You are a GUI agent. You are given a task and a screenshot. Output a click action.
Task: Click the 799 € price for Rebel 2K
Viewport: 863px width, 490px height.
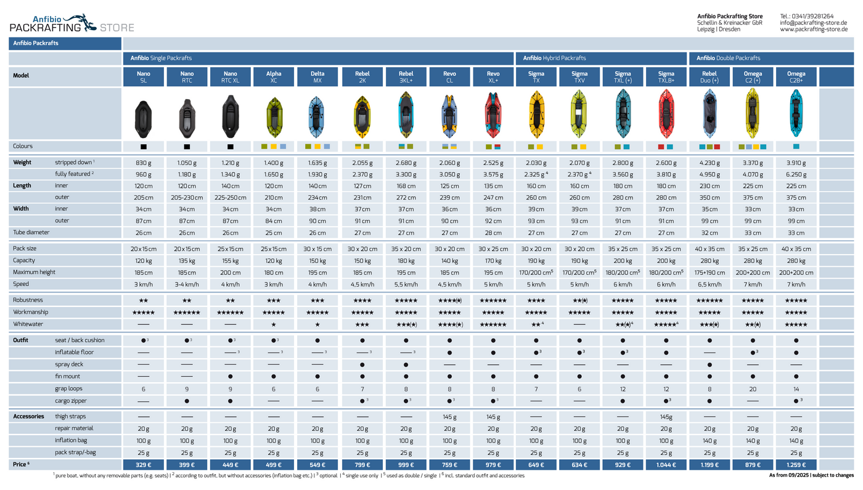point(362,465)
